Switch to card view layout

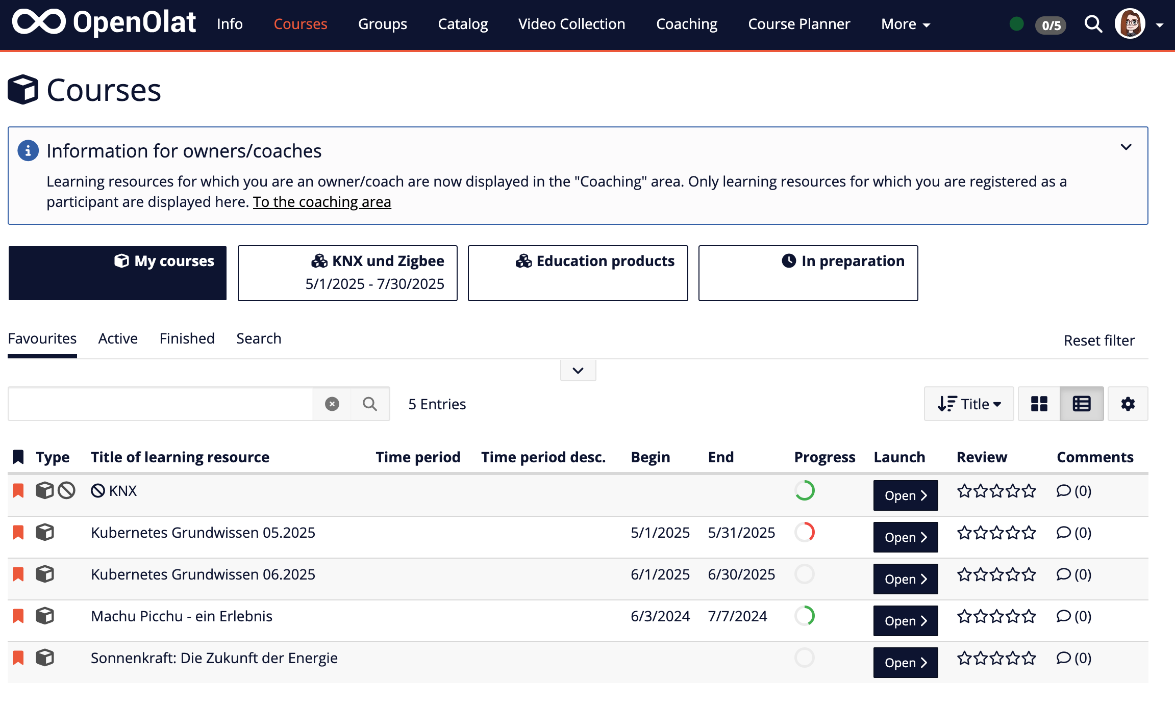(1038, 404)
